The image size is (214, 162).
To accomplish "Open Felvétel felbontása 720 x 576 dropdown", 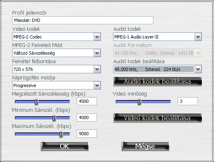I will click(x=57, y=69).
